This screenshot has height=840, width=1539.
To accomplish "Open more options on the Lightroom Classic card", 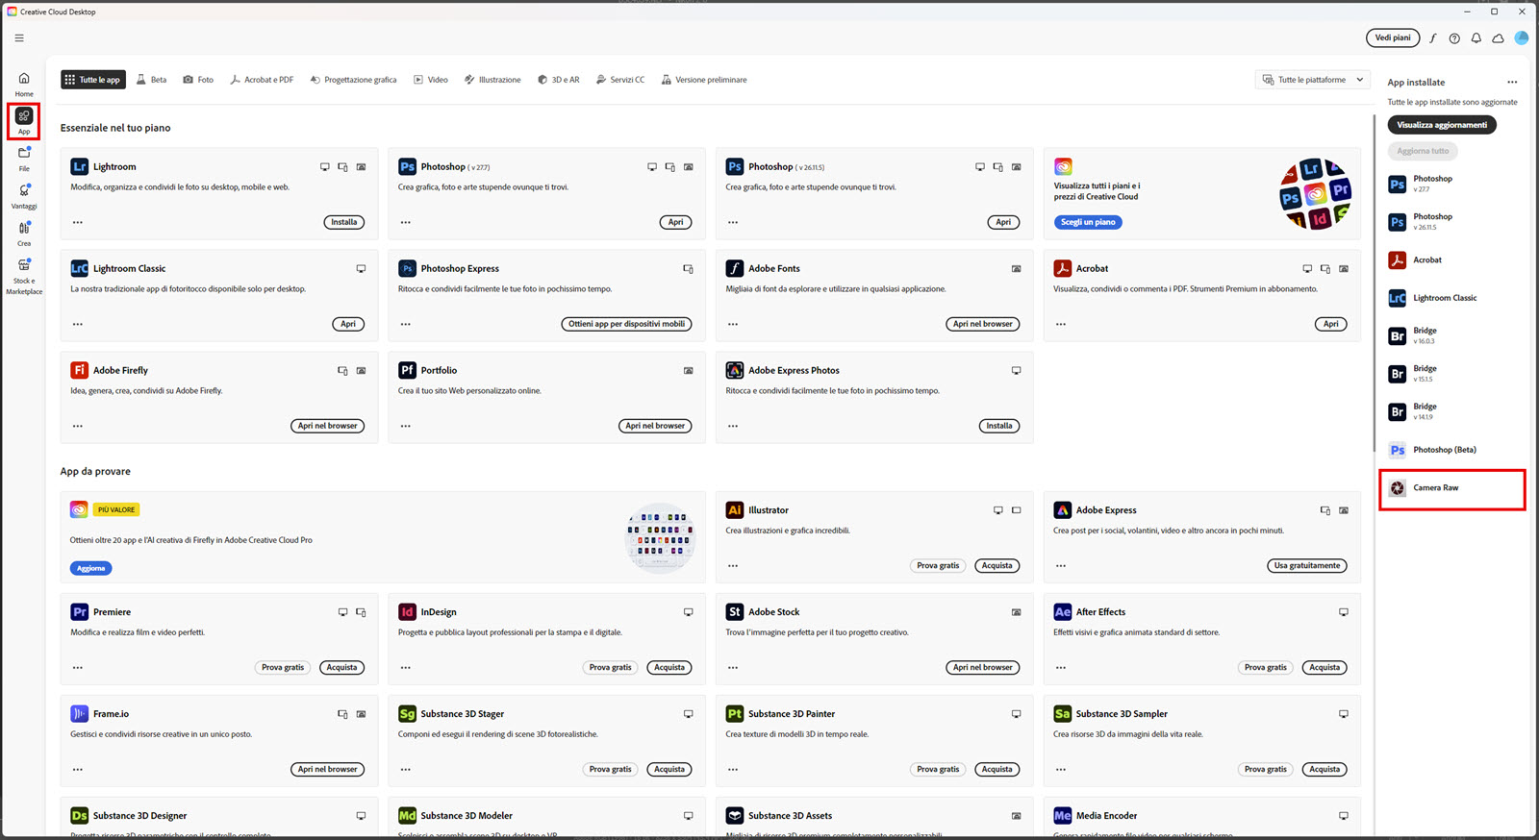I will tap(78, 324).
